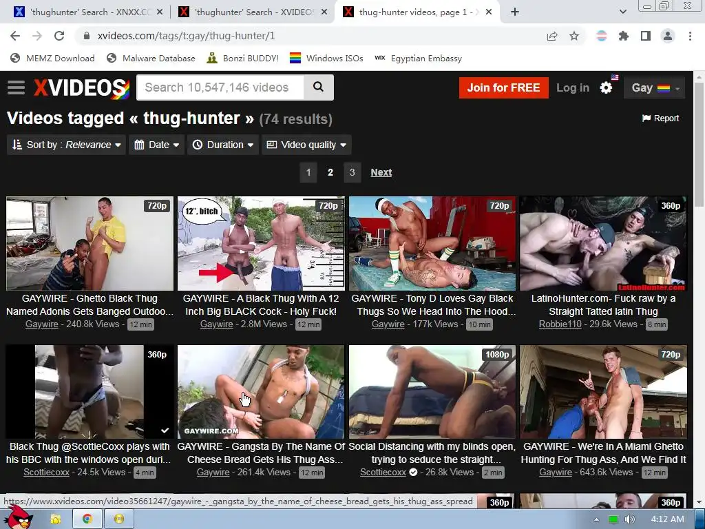Click the network tray icon

pos(613,519)
